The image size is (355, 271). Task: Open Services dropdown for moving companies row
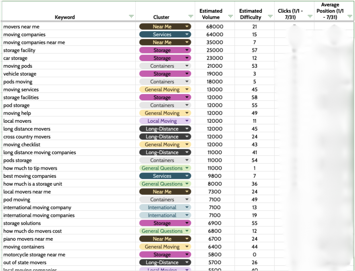[x=187, y=34]
